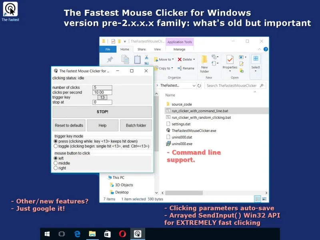Expand the Select dropdown
This screenshot has width=320, height=240.
pyautogui.click(x=256, y=71)
